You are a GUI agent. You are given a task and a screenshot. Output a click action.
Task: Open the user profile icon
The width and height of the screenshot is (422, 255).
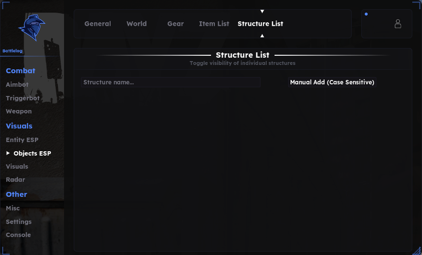(x=398, y=24)
